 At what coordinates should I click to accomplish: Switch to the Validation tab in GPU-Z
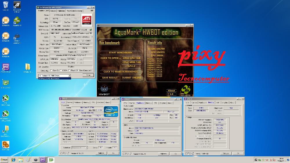(61, 11)
